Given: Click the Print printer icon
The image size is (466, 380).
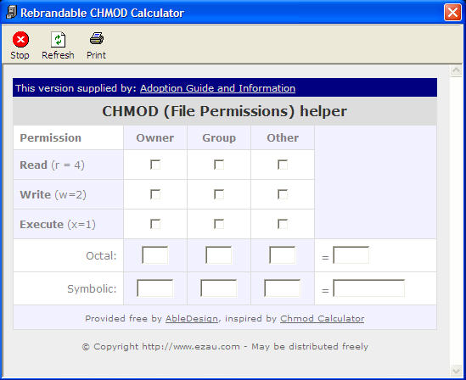Looking at the screenshot, I should coord(97,39).
